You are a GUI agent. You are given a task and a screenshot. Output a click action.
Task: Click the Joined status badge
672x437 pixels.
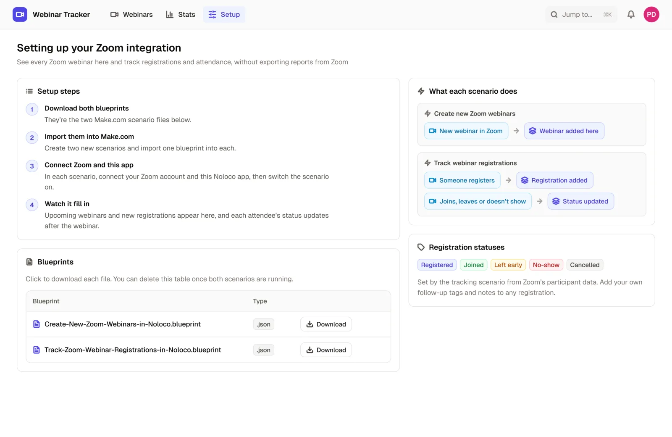coord(474,265)
